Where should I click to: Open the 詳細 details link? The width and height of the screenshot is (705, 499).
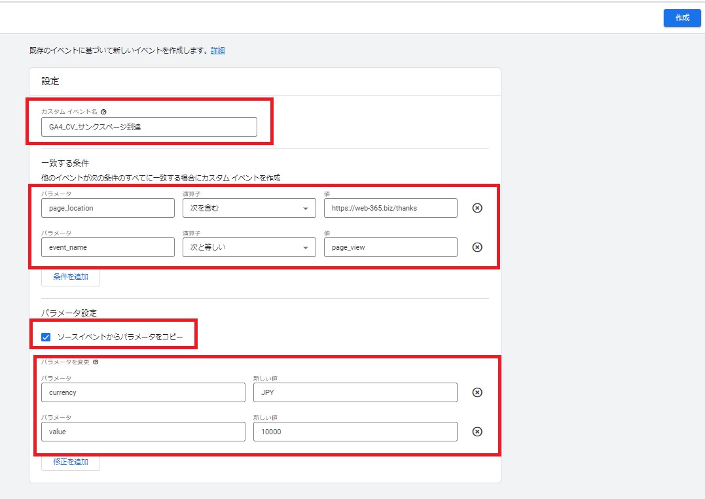tap(217, 50)
